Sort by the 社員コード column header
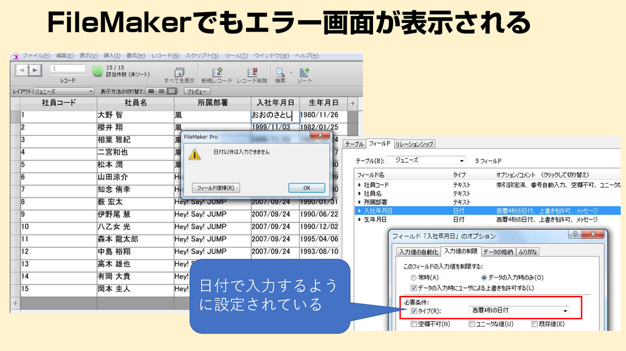Screen dimensions: 626x351 (58, 103)
